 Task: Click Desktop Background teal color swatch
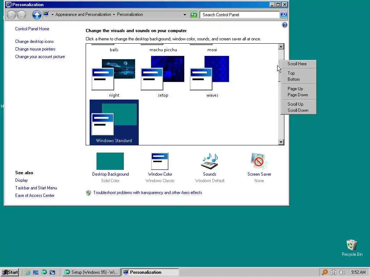[x=110, y=161]
